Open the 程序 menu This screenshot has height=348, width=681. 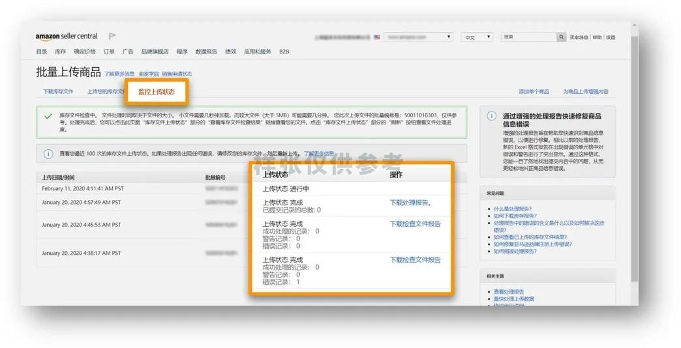[x=182, y=51]
